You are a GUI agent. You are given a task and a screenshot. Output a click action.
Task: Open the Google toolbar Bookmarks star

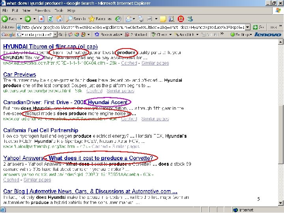tap(108, 34)
